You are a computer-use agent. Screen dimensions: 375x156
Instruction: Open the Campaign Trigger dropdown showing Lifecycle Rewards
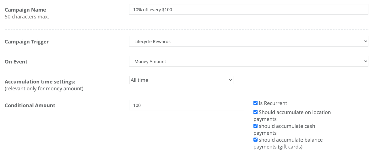coord(248,42)
